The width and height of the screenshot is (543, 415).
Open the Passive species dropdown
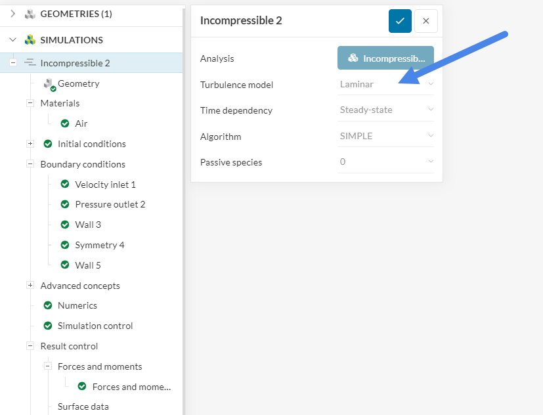[x=385, y=162]
